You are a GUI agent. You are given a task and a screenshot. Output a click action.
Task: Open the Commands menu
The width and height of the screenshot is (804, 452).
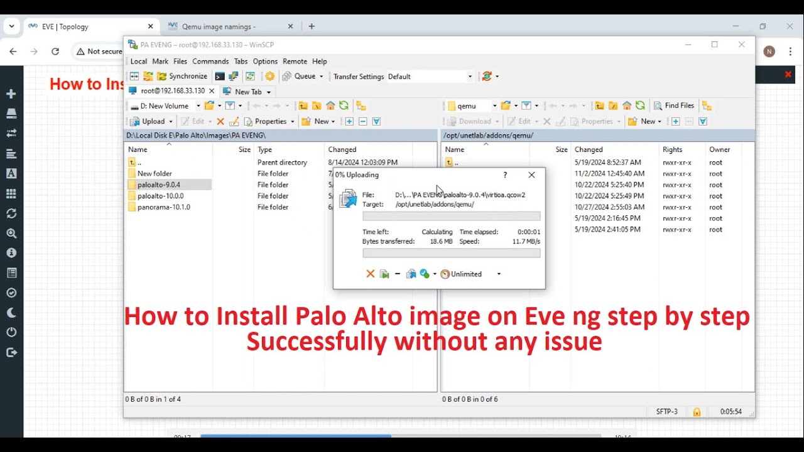210,61
